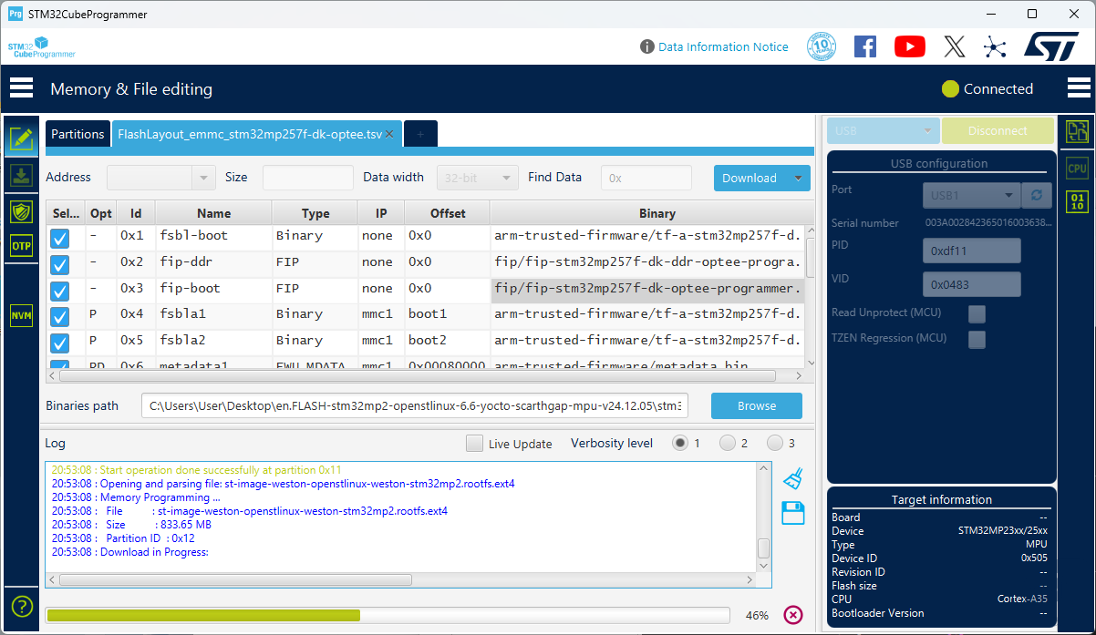Open ST Facebook page
Image resolution: width=1096 pixels, height=635 pixels.
click(x=865, y=46)
